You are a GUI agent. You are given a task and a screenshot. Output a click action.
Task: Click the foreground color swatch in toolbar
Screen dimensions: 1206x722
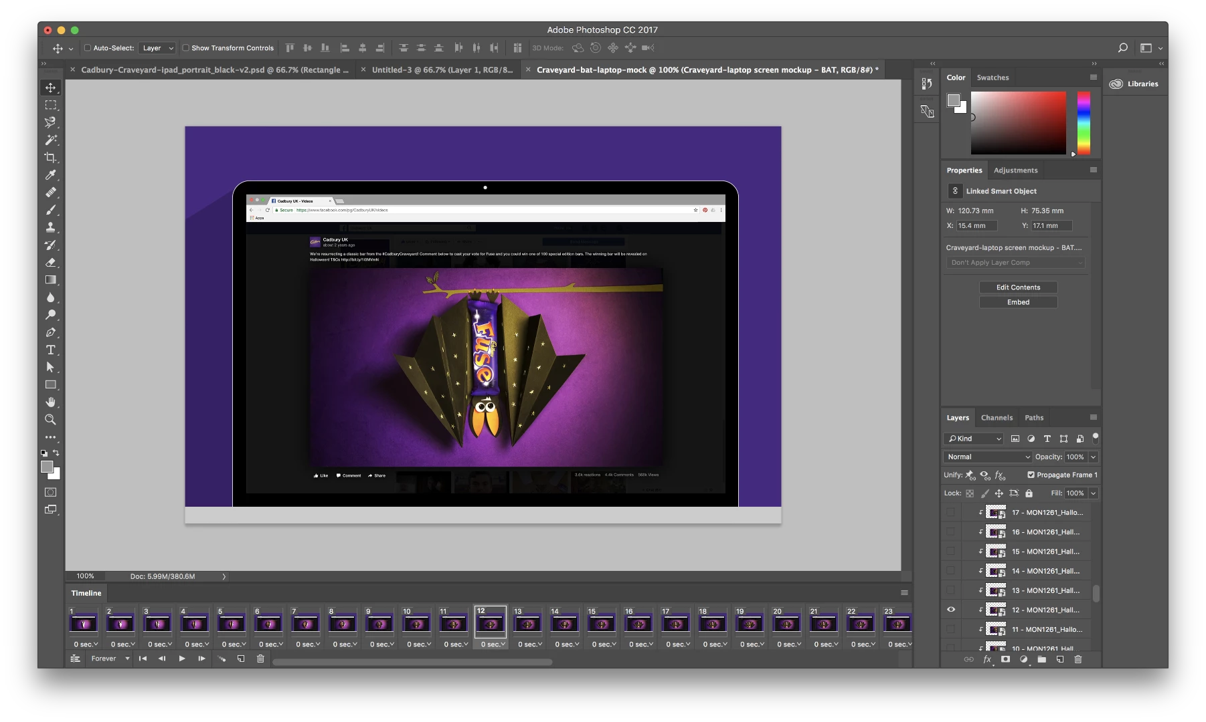pyautogui.click(x=47, y=467)
